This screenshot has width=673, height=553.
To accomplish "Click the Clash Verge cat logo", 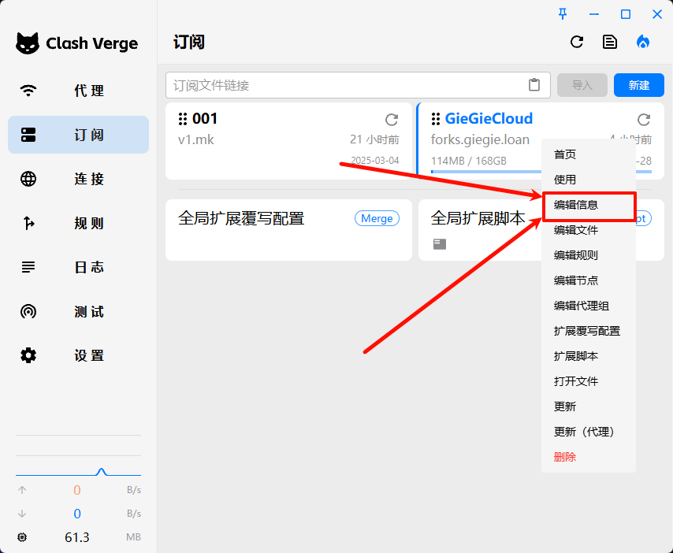I will pos(28,43).
